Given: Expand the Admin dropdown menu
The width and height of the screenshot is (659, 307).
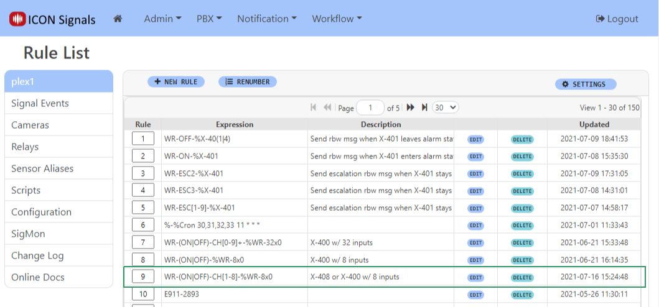Looking at the screenshot, I should click(x=162, y=19).
